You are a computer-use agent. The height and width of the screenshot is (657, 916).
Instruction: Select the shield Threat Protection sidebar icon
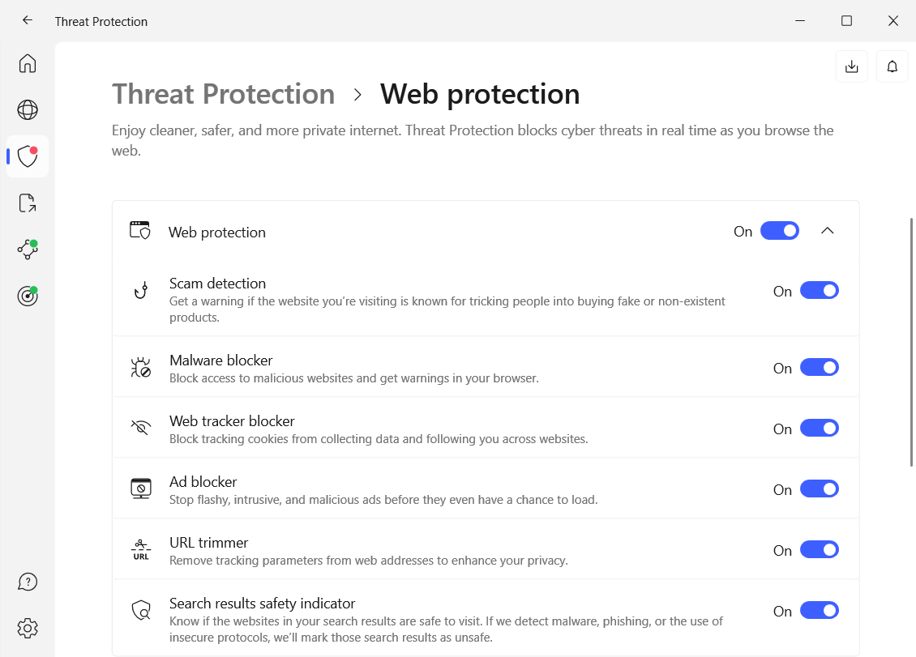pyautogui.click(x=28, y=156)
